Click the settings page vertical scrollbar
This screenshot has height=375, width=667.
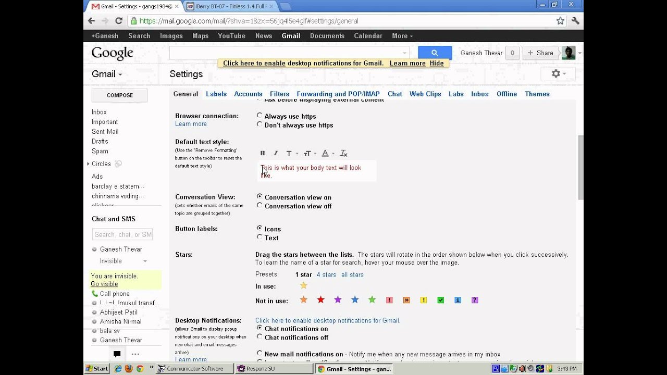pyautogui.click(x=580, y=167)
